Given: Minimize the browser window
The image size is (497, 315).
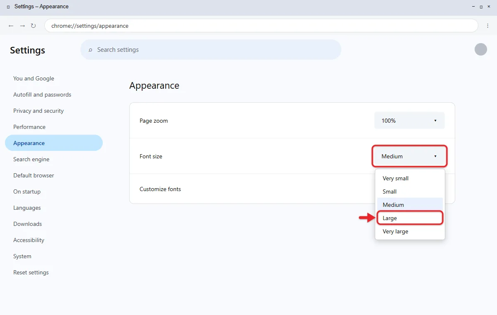Looking at the screenshot, I should [x=473, y=7].
